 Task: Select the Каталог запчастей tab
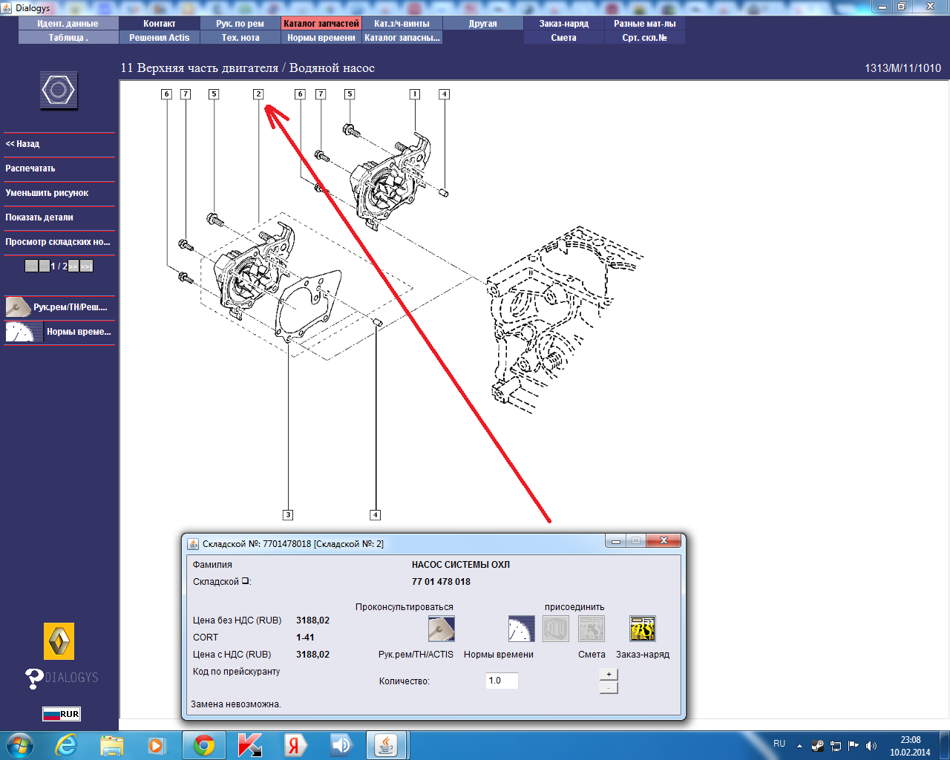point(321,24)
